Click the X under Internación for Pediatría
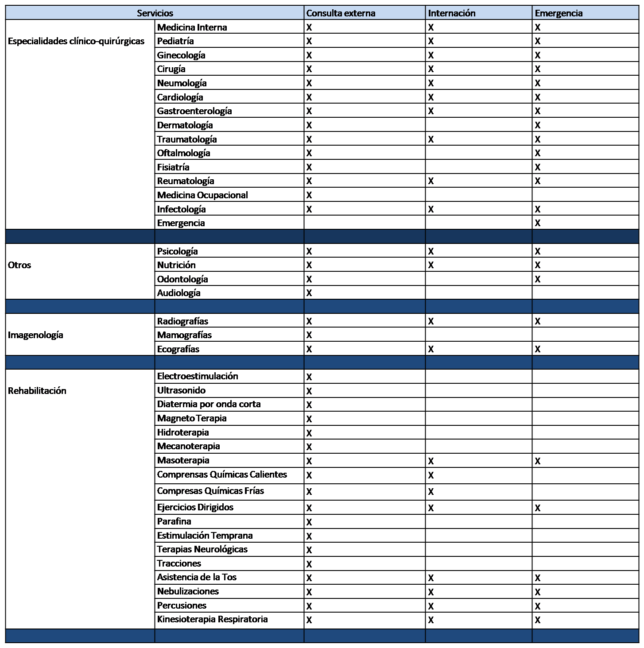Viewport: 644px width, 648px height. [x=431, y=41]
